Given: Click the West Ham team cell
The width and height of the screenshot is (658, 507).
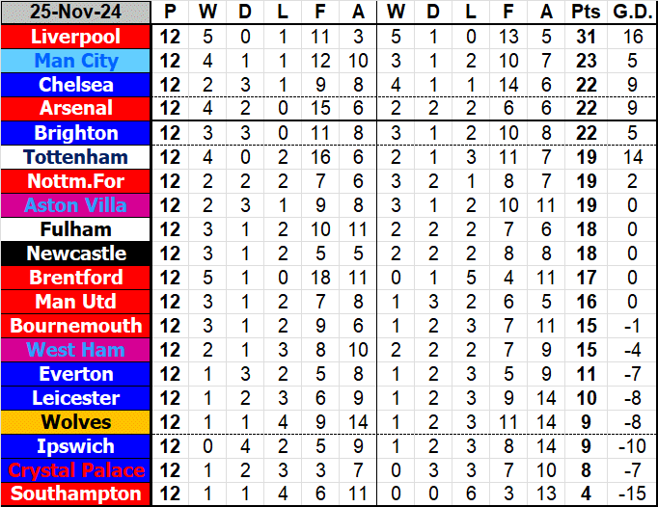Looking at the screenshot, I should click(x=76, y=350).
